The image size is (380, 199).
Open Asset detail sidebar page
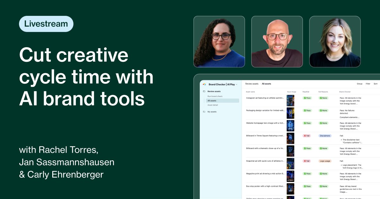pyautogui.click(x=212, y=105)
